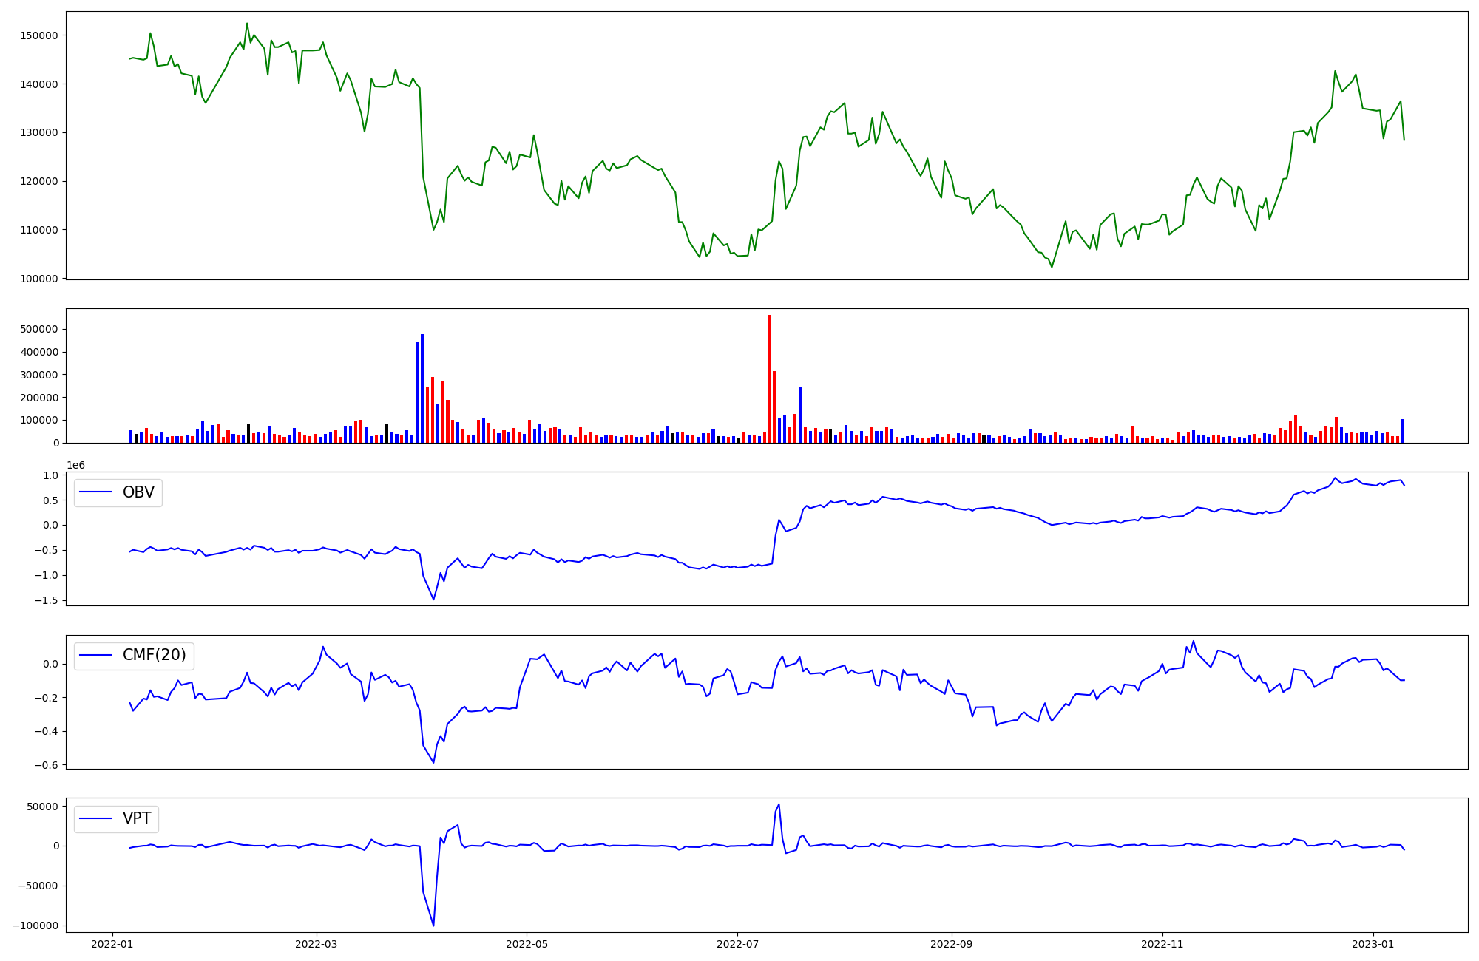Click the 1e6 exponent label above OBV chart
The width and height of the screenshot is (1479, 961).
[75, 465]
